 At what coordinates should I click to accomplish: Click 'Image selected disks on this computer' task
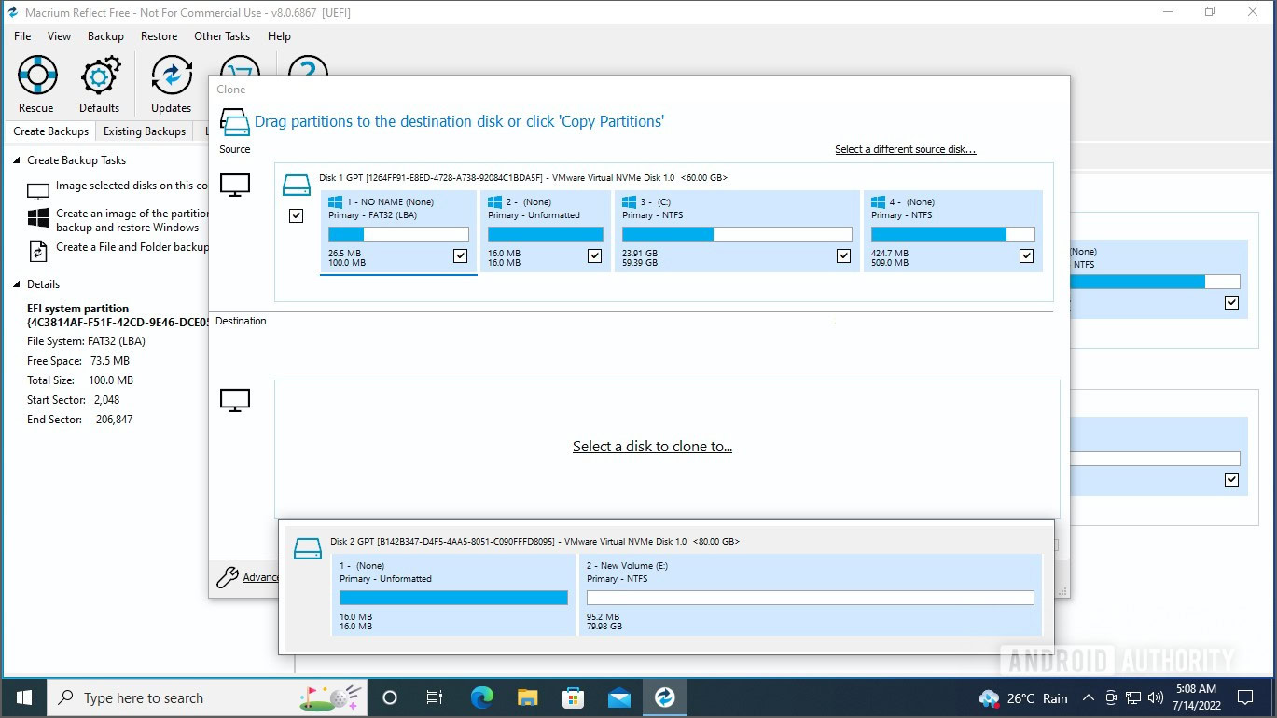pos(132,186)
